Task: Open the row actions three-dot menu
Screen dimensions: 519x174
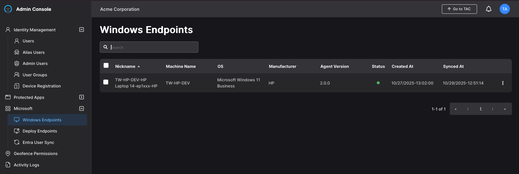Action: [503, 83]
